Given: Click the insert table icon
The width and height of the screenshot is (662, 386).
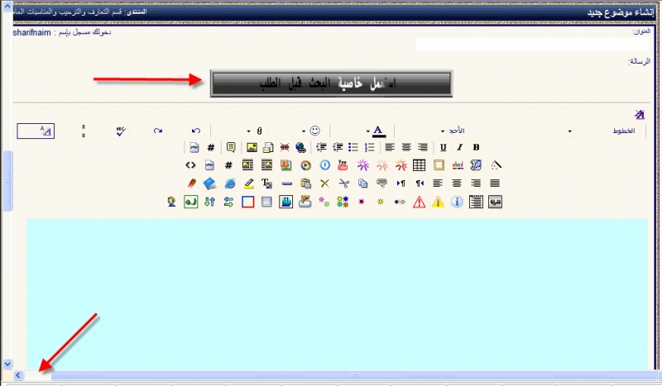Looking at the screenshot, I should click(420, 165).
